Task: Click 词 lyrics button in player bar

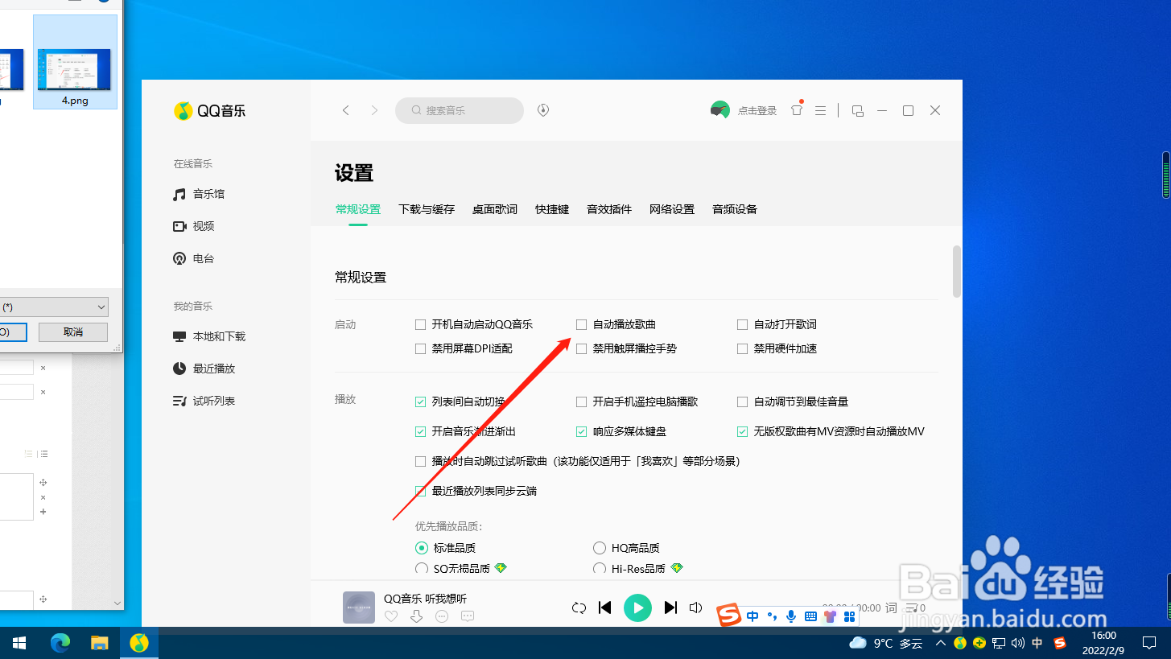Action: click(891, 608)
